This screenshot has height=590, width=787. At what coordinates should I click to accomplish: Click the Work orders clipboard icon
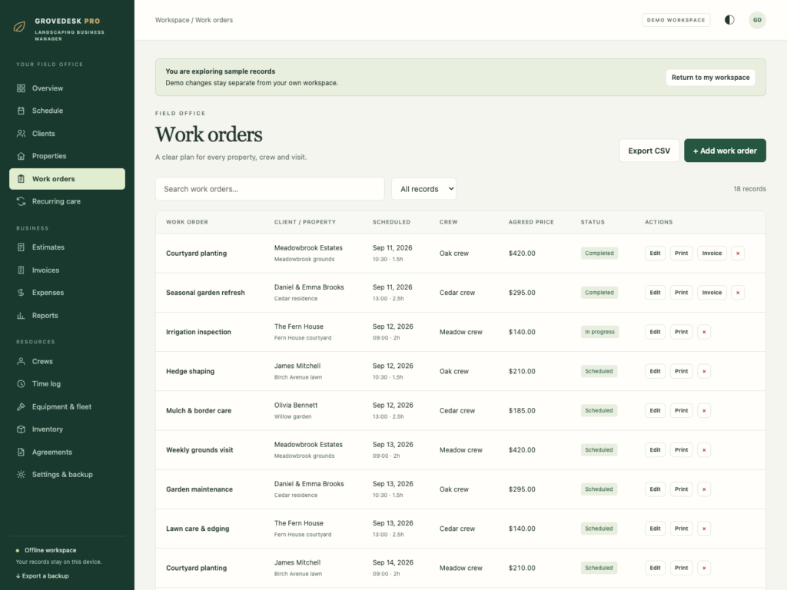click(x=21, y=179)
